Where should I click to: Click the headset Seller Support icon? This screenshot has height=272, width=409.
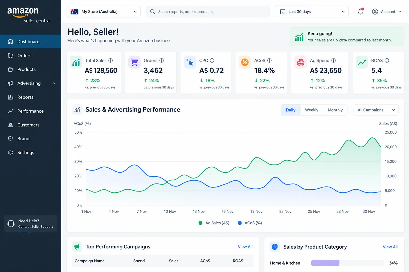pos(11,224)
